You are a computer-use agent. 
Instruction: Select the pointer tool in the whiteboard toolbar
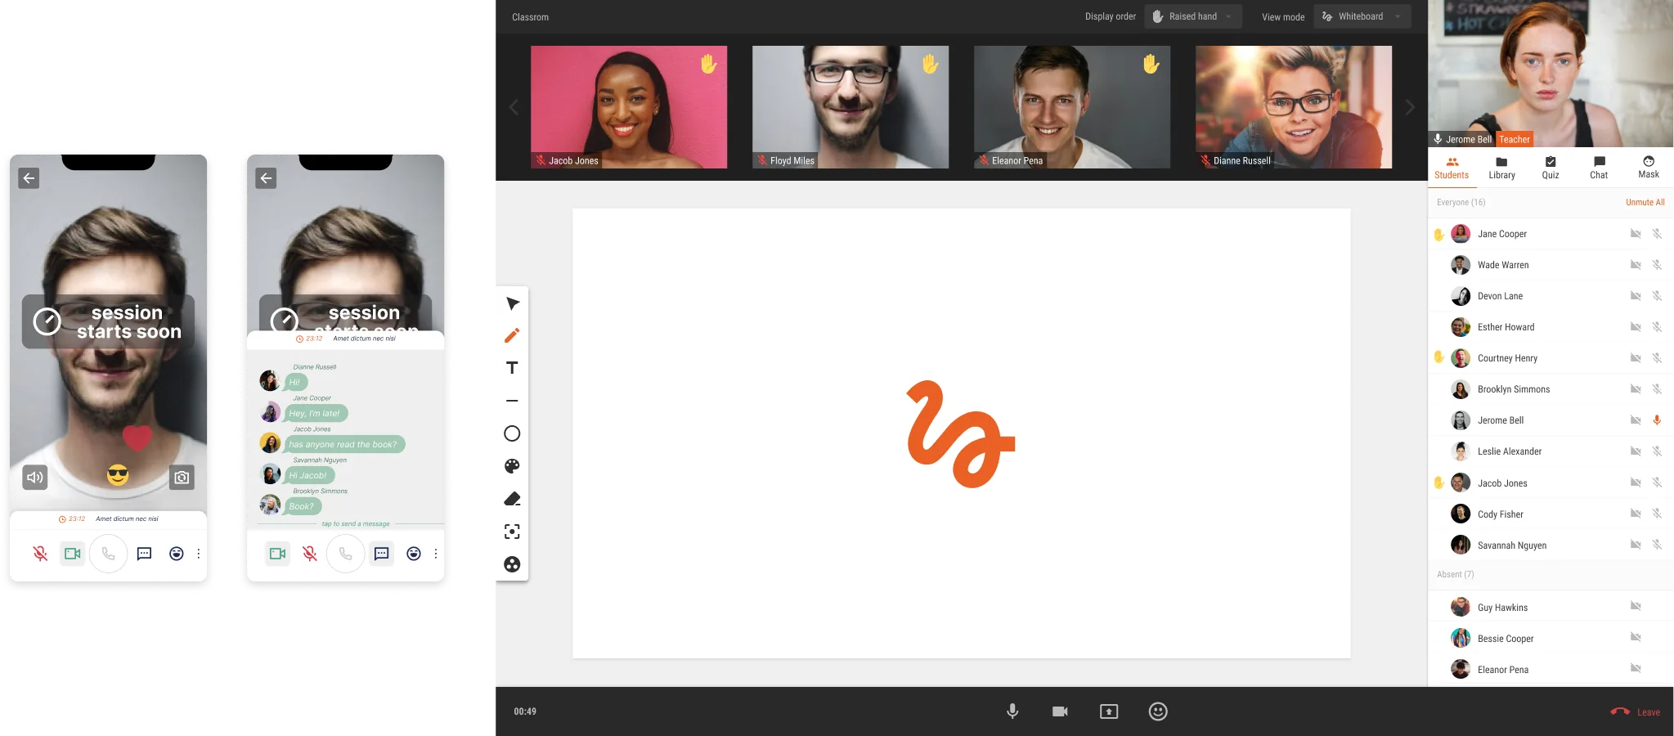[512, 303]
